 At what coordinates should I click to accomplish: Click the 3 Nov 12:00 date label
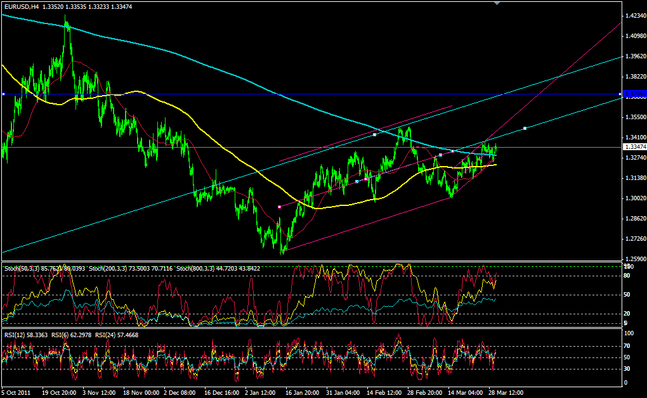99,393
